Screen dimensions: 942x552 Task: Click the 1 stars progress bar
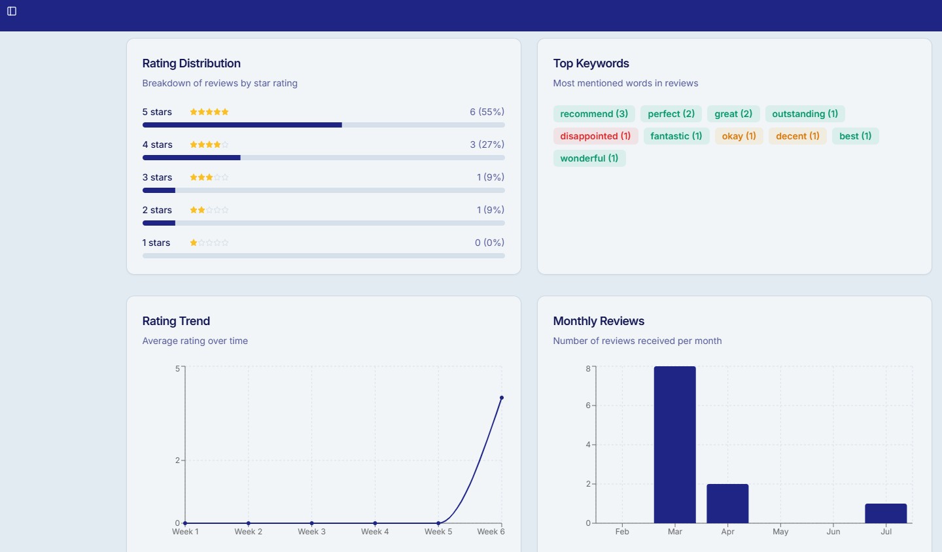point(324,256)
